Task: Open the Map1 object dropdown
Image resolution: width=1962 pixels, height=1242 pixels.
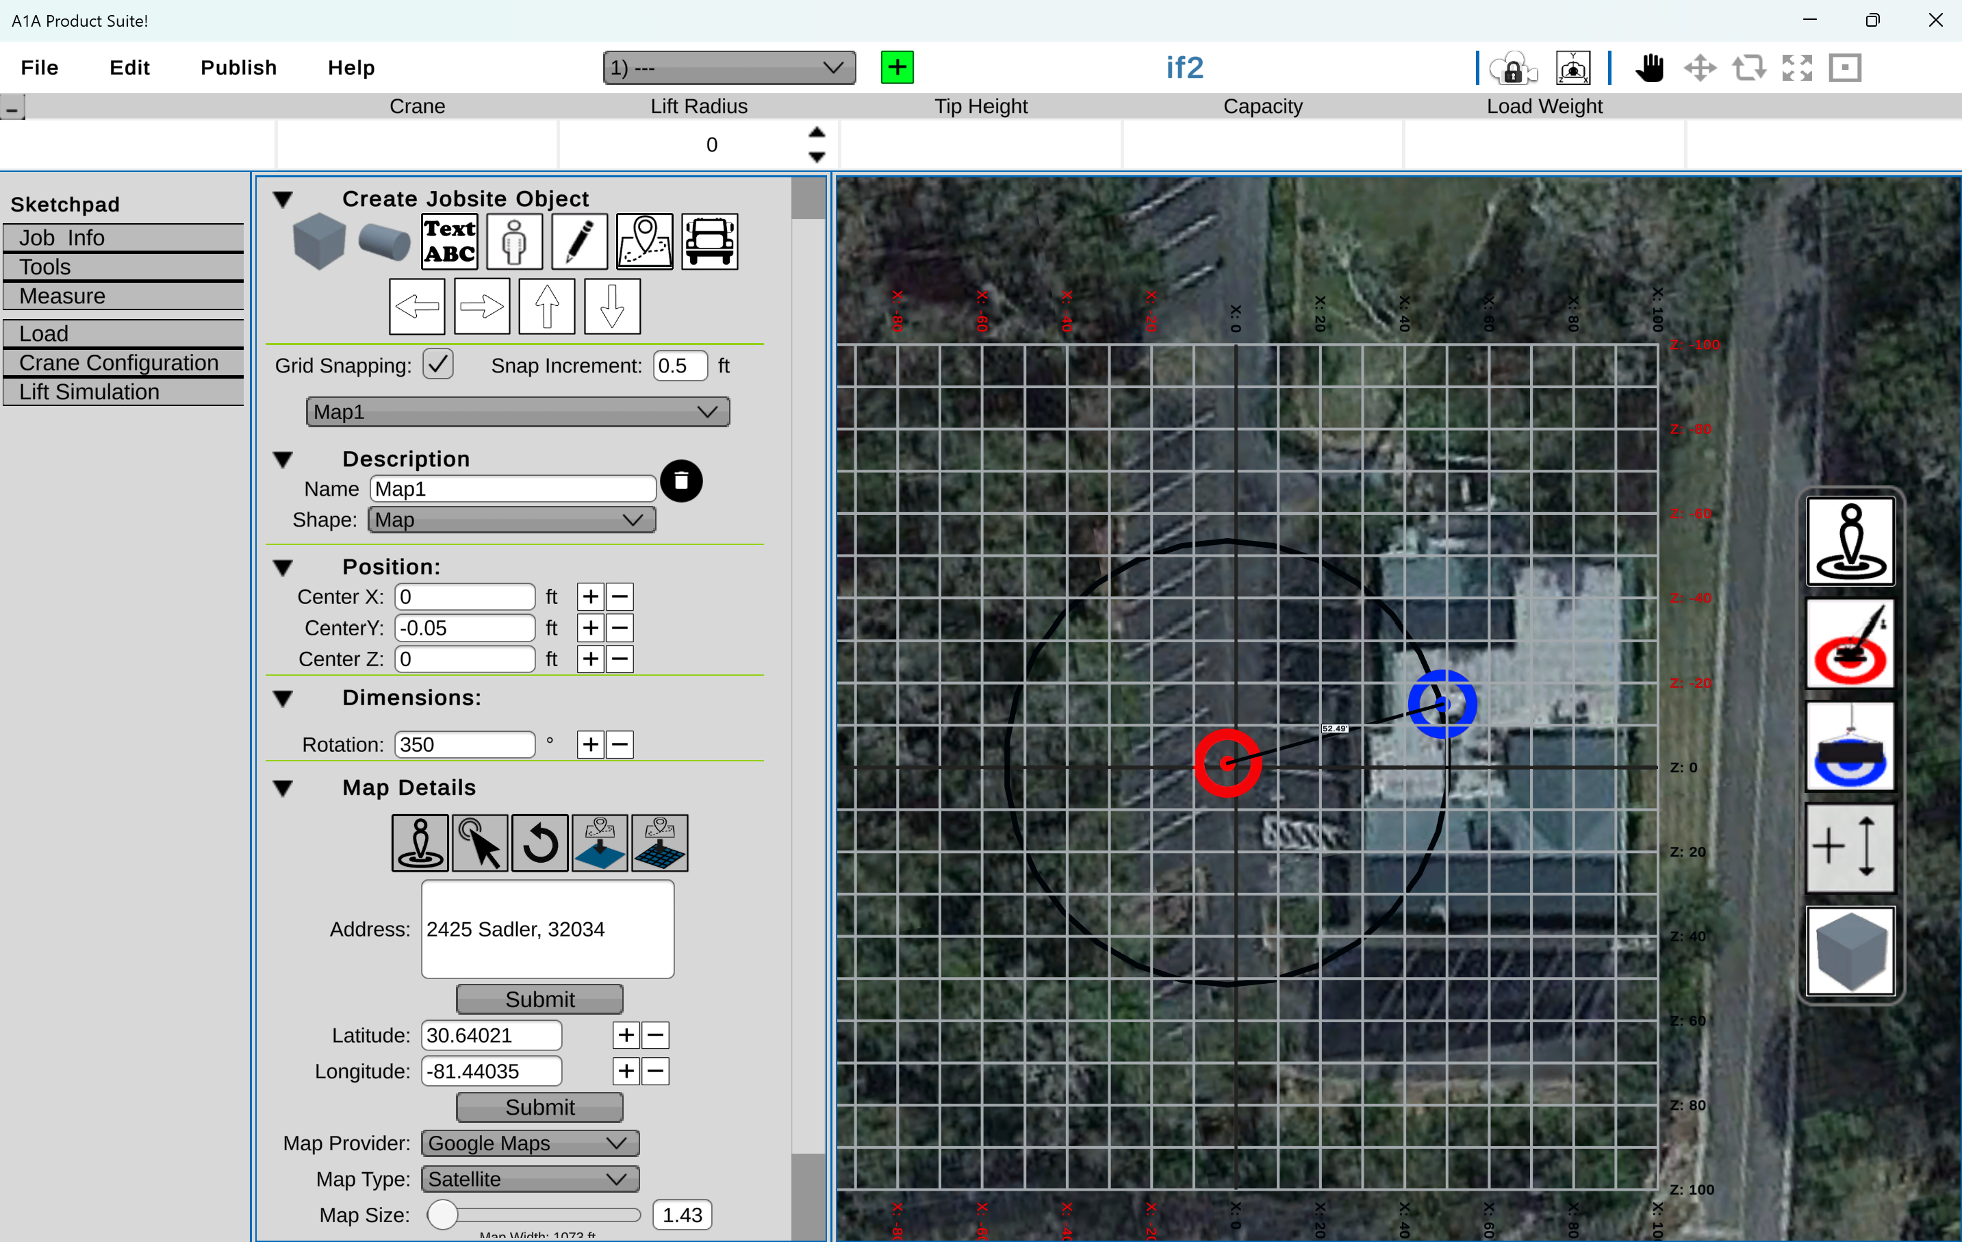Action: coord(518,411)
